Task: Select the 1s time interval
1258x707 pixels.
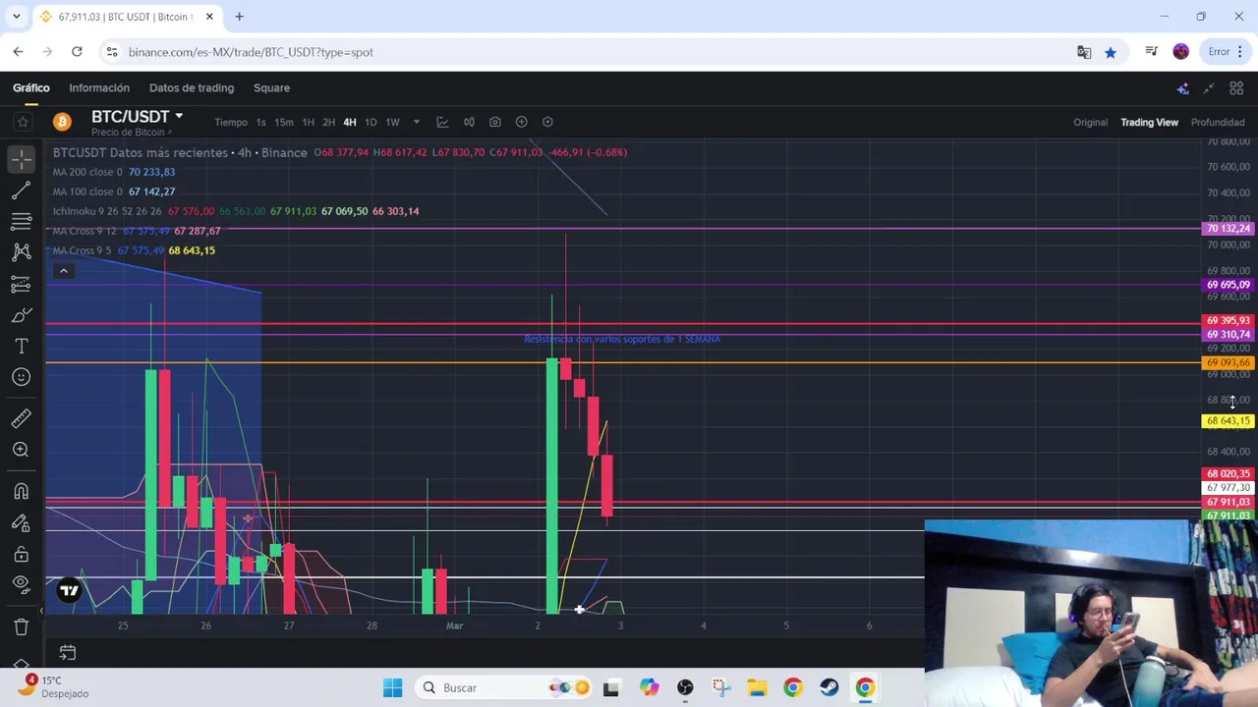Action: [260, 123]
